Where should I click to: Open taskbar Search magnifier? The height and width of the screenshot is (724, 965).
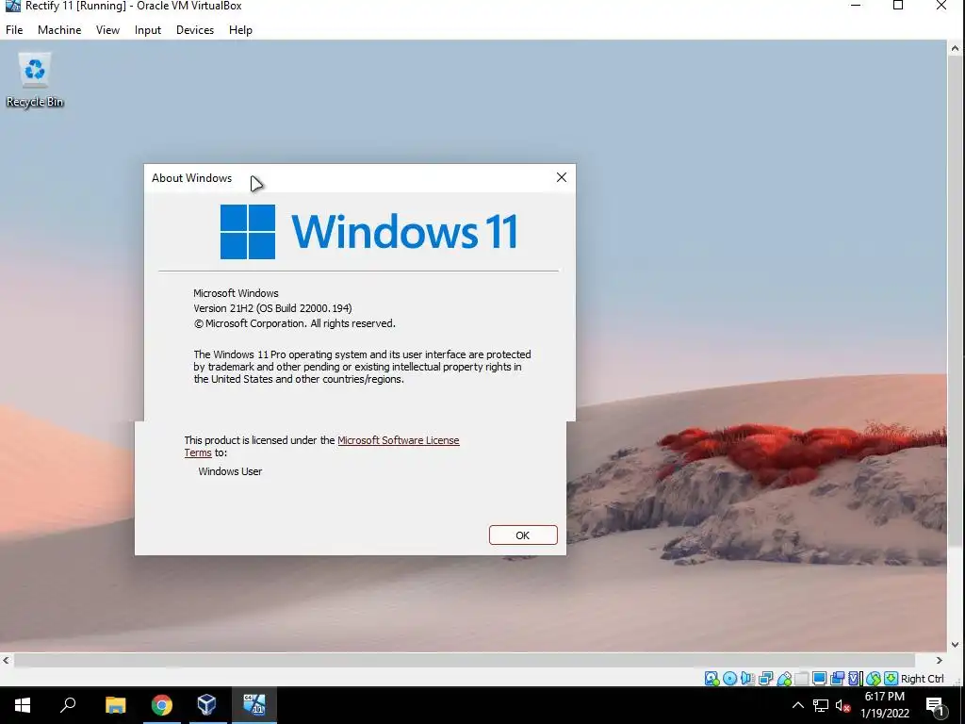click(68, 705)
